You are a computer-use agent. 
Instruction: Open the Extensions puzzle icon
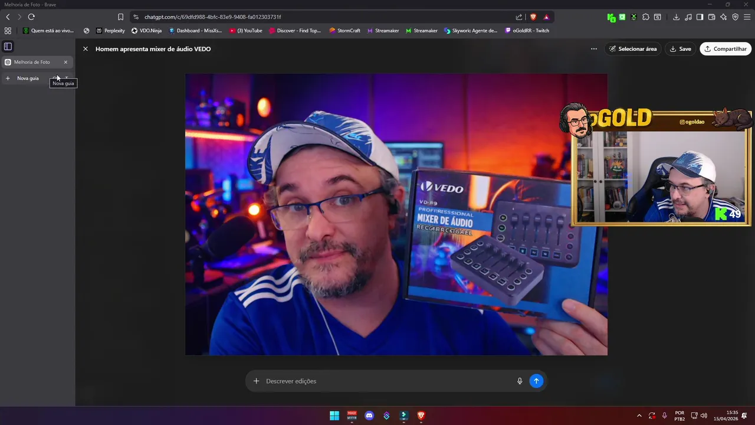click(646, 17)
